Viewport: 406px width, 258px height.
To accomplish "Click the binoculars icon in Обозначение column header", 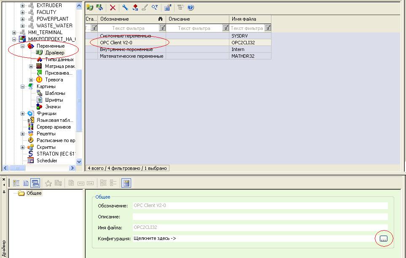I will click(x=161, y=19).
